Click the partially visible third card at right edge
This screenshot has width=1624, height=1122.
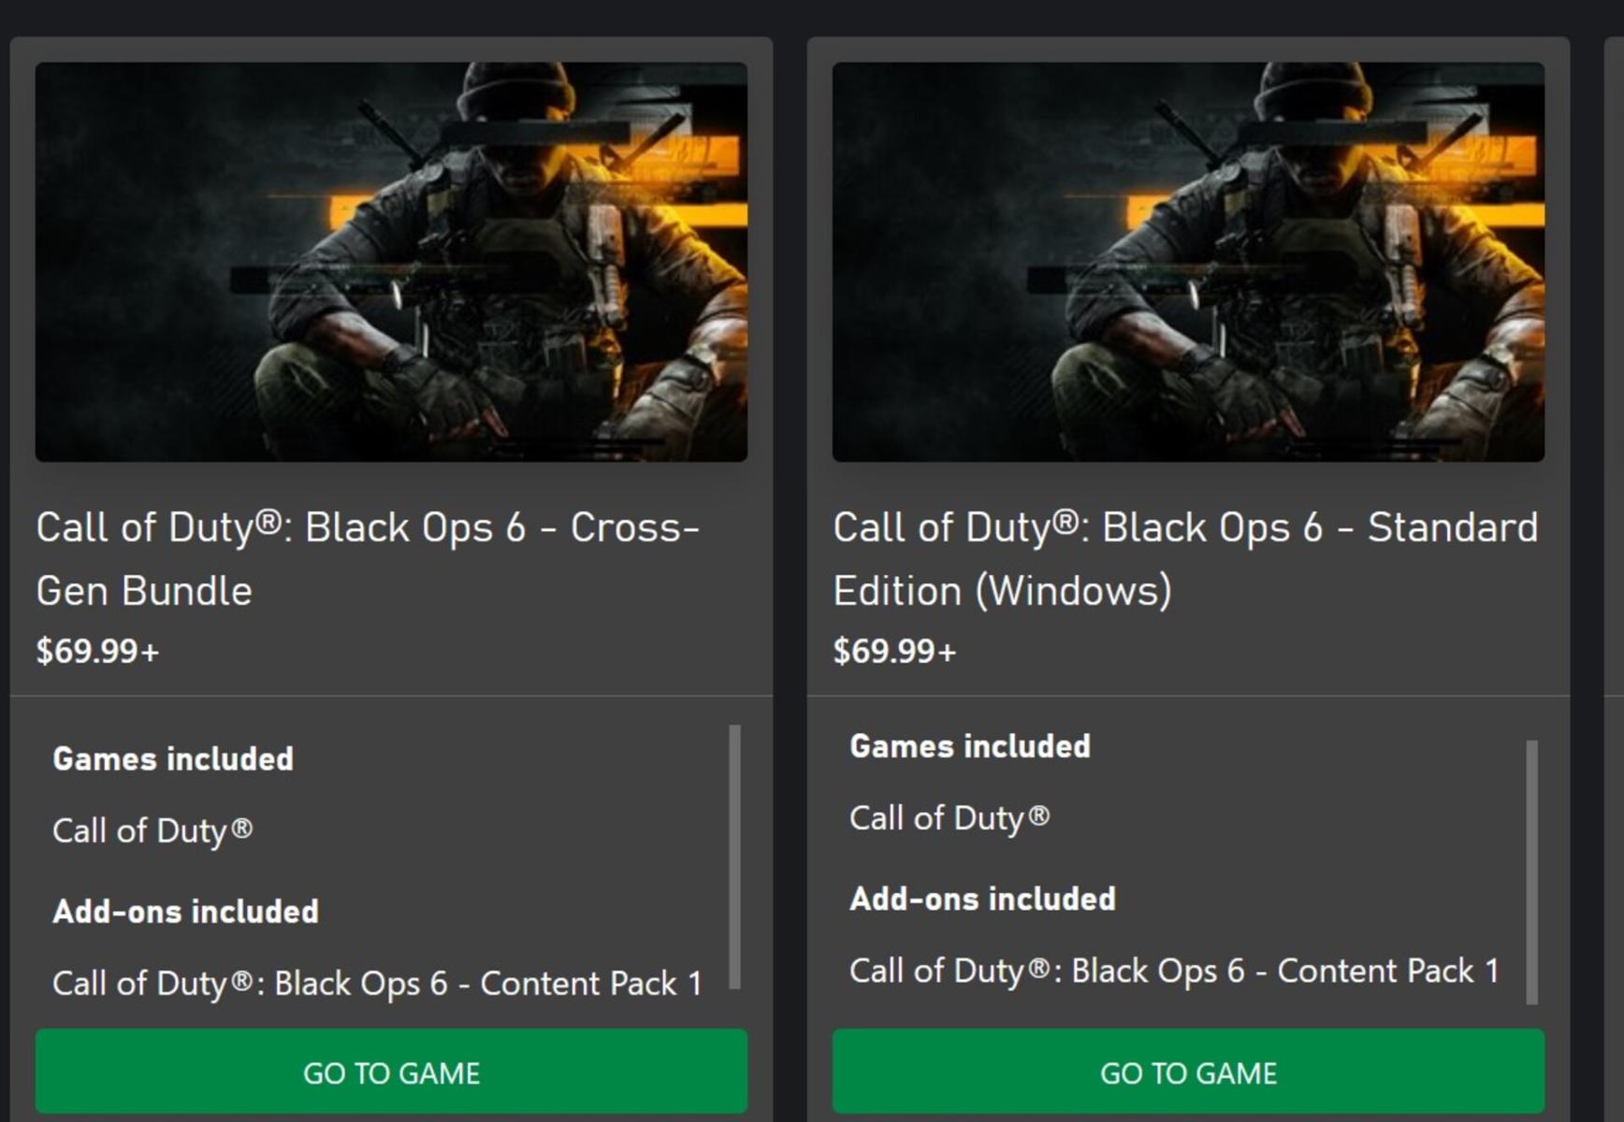(1615, 561)
